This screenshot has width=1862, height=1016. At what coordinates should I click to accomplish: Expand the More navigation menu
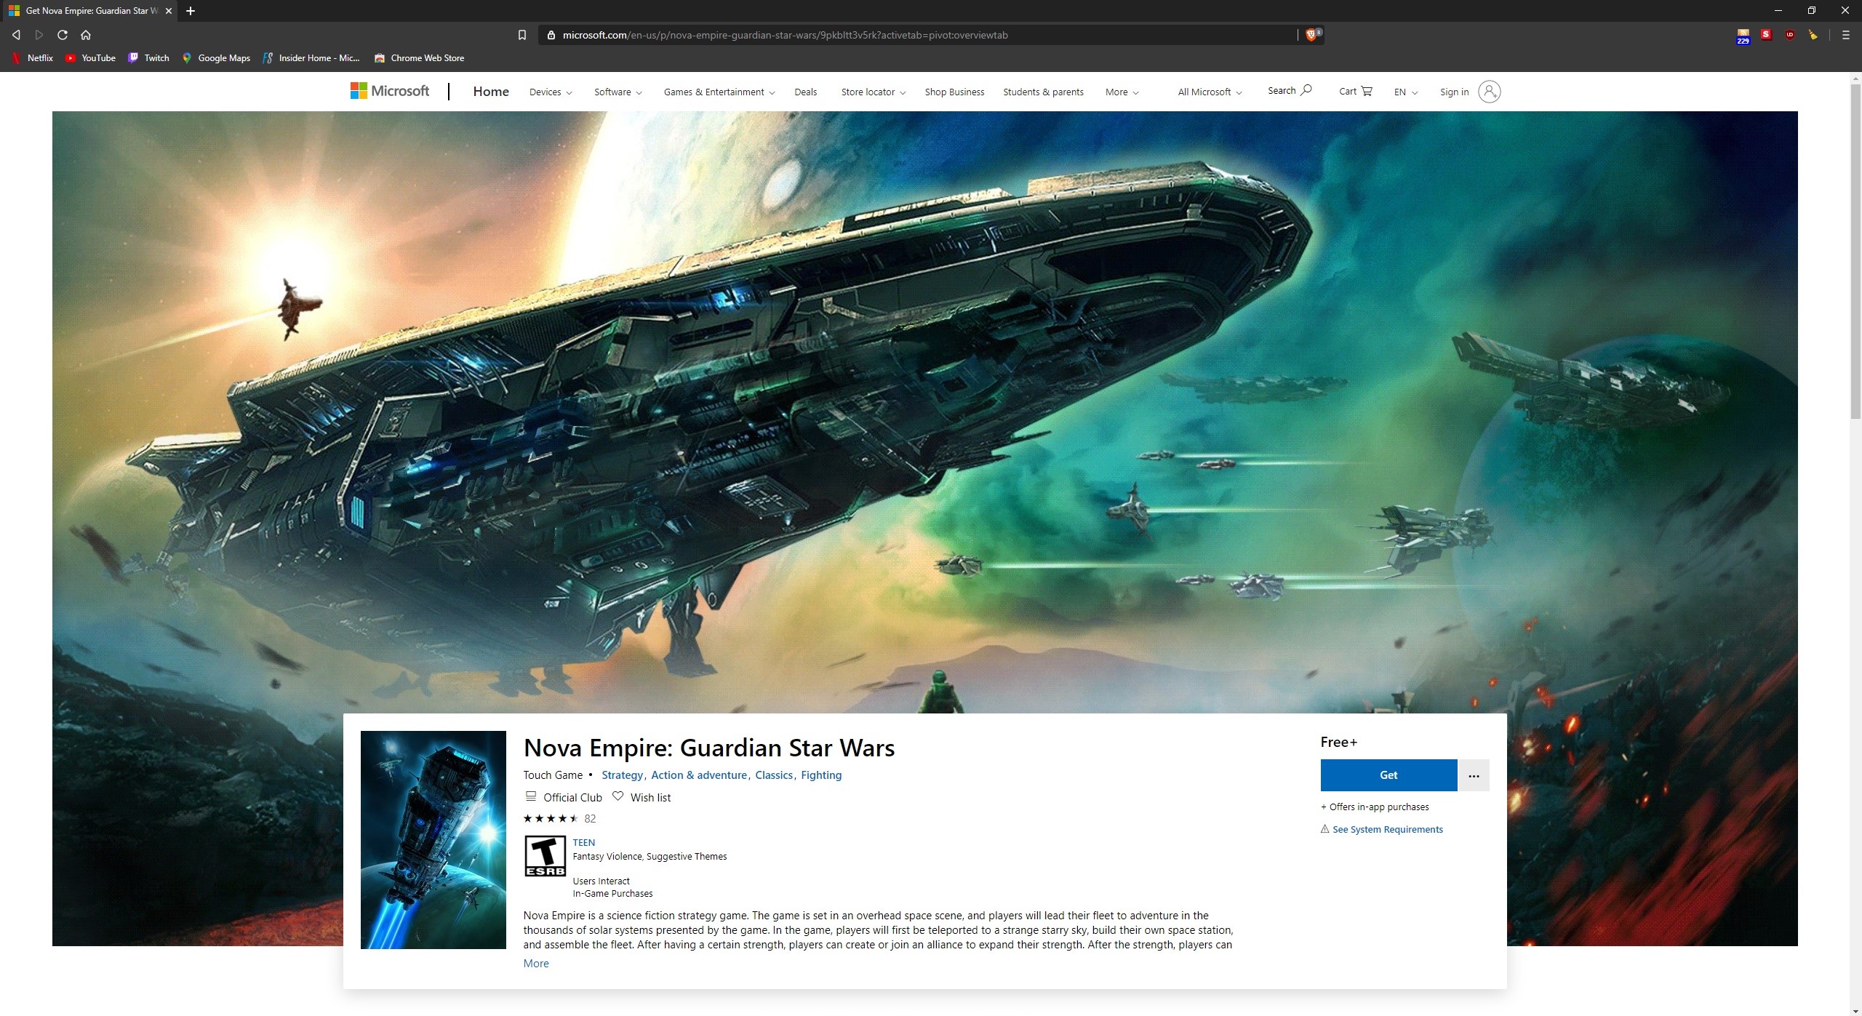point(1122,92)
